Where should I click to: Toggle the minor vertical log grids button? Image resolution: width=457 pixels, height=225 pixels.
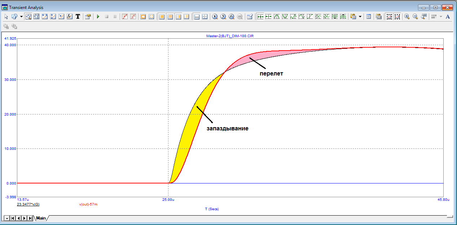(x=178, y=17)
